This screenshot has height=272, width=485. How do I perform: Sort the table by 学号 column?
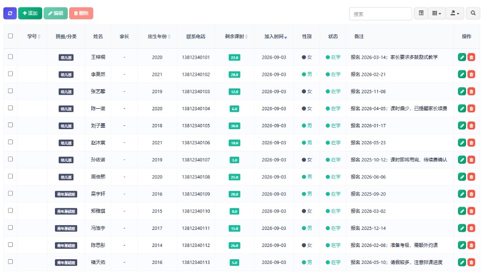pyautogui.click(x=32, y=36)
